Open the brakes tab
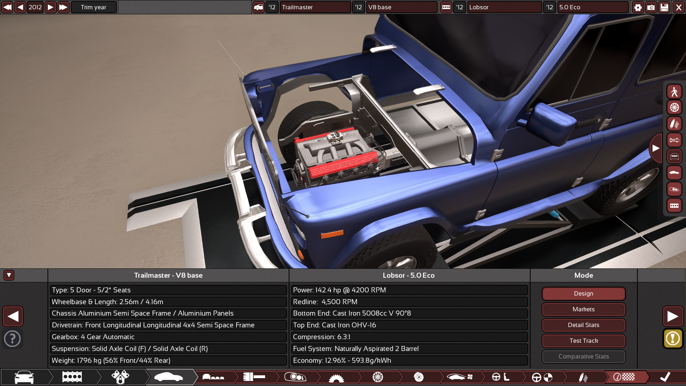686x386 pixels. tap(419, 377)
